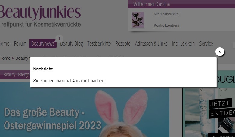Click the Home breadcrumb link

click(x=5, y=58)
